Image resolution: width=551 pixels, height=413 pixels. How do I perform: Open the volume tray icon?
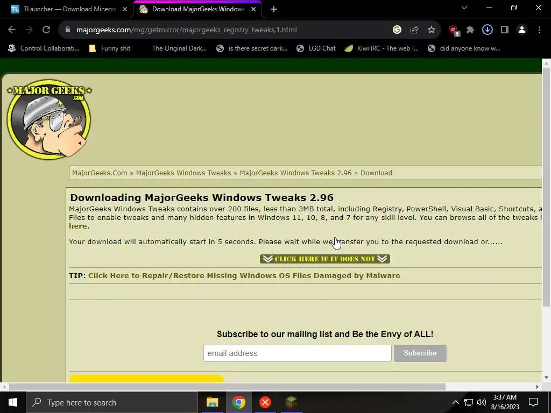(x=482, y=402)
